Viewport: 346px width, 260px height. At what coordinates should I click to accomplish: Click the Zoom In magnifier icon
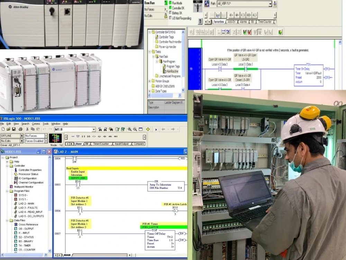click(130, 129)
